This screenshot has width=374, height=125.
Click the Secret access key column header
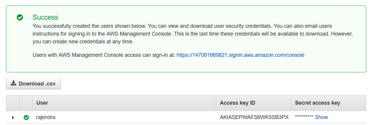coord(317,103)
